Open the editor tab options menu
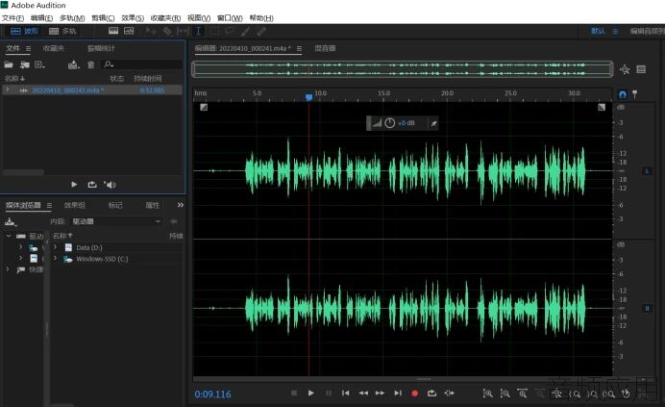This screenshot has width=665, height=407. coord(299,49)
